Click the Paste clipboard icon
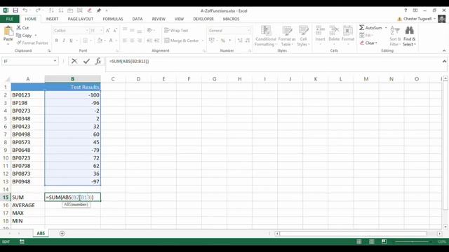The image size is (449, 252). tap(8, 31)
